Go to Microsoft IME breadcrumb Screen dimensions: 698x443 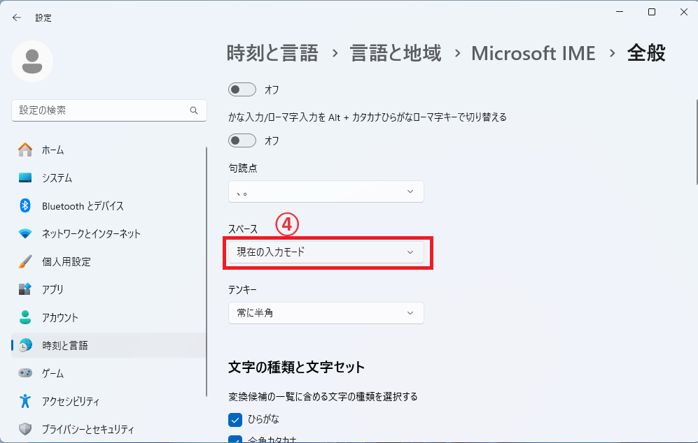[x=533, y=53]
